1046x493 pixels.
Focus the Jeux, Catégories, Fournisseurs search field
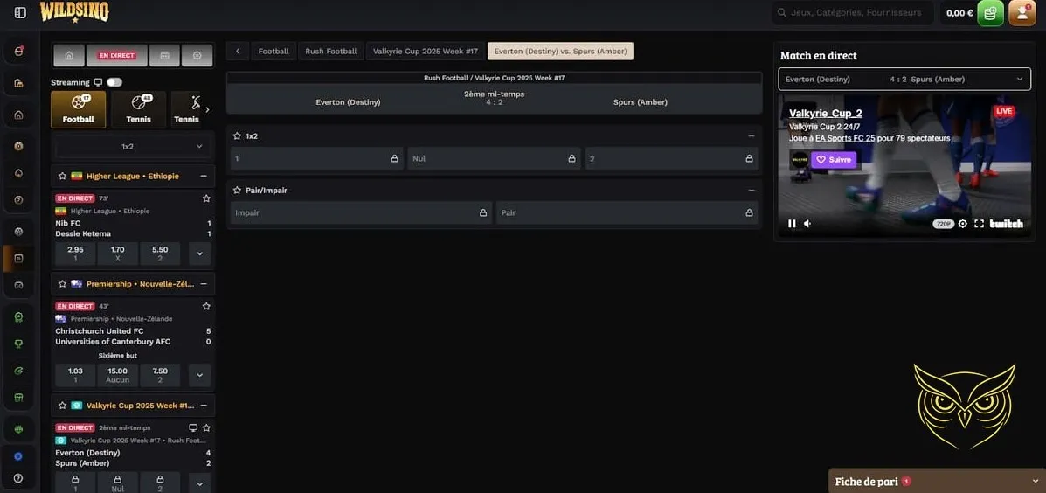(853, 13)
